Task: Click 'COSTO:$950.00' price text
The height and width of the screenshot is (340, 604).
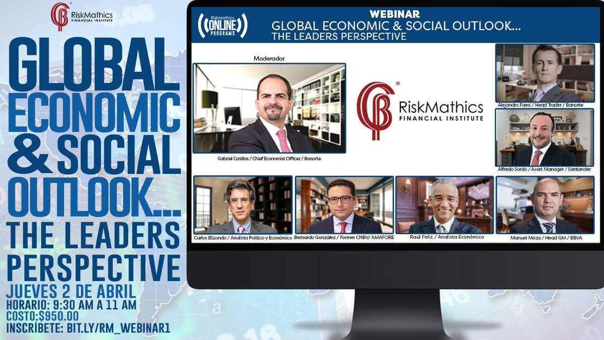Action: [42, 316]
